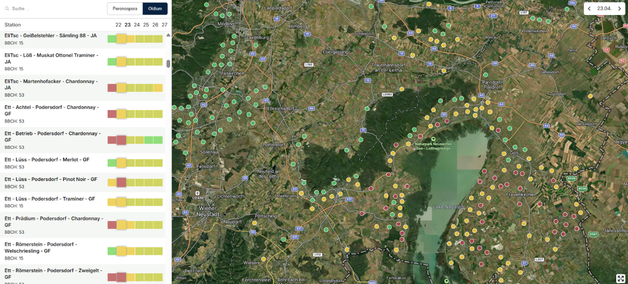Open Ett - Prädium - Podersdorf - Chardonnay station
The image size is (628, 284).
pos(53,219)
